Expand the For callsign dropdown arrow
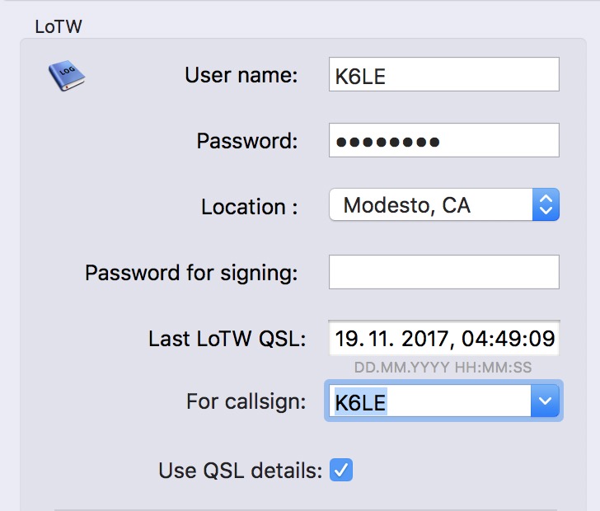This screenshot has height=511, width=600. pyautogui.click(x=545, y=402)
